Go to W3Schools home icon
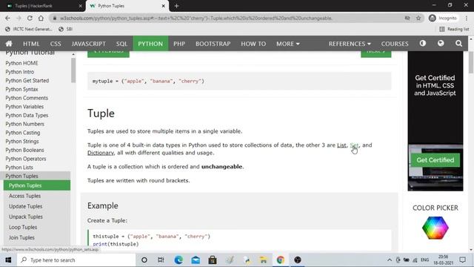This screenshot has width=474, height=267. click(9, 44)
